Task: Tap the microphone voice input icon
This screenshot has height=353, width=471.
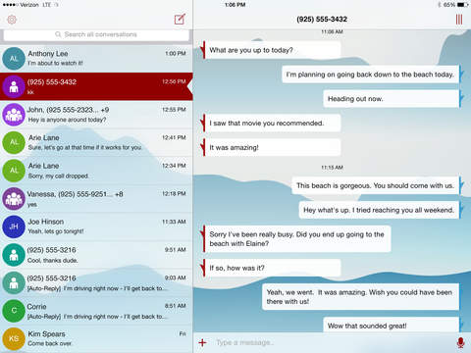Action: pyautogui.click(x=460, y=342)
